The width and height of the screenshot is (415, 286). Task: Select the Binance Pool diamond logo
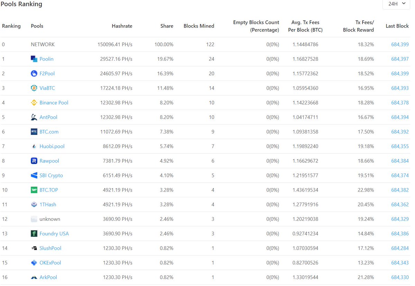34,102
